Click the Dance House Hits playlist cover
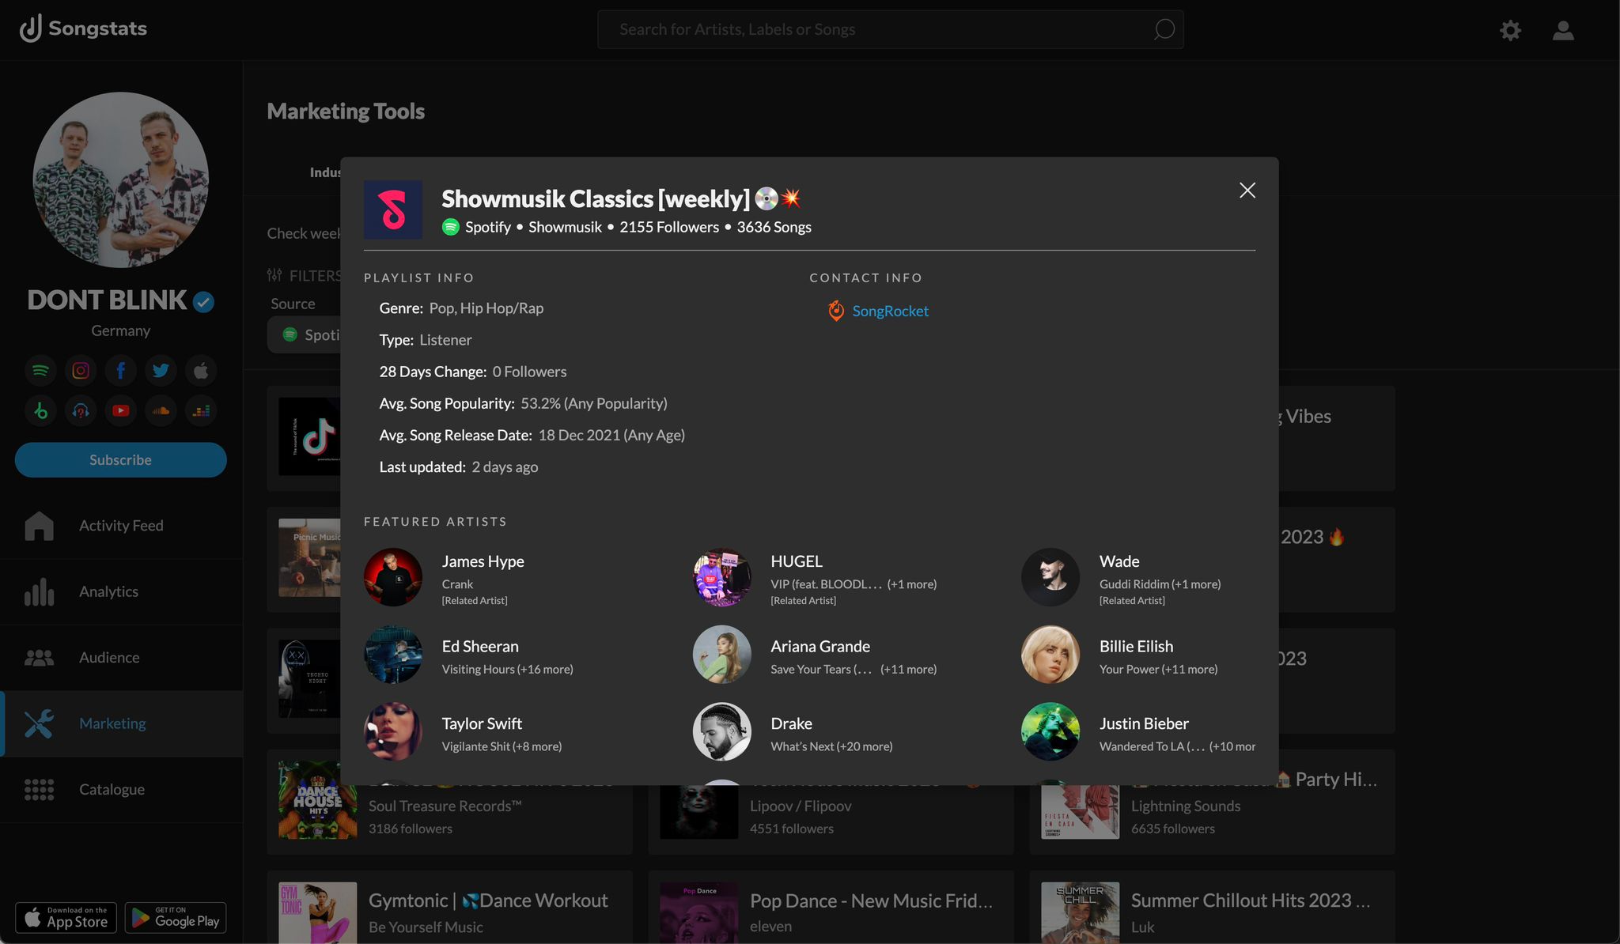 317,800
